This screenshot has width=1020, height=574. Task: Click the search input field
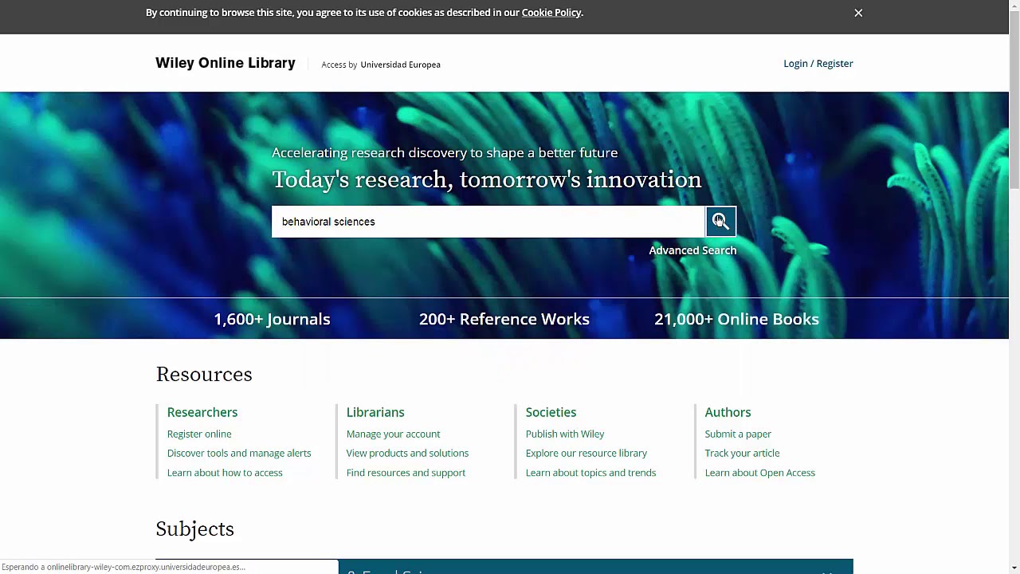point(488,222)
